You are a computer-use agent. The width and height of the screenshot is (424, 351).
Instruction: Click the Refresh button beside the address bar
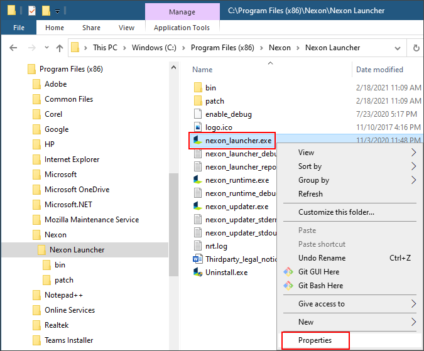[416, 48]
